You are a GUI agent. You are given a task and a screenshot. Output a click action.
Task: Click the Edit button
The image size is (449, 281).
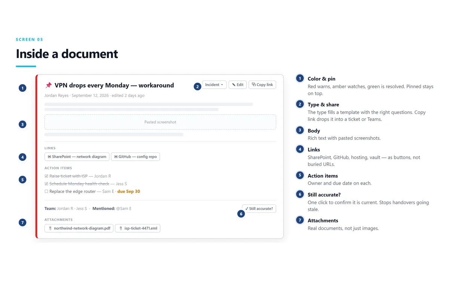(238, 85)
